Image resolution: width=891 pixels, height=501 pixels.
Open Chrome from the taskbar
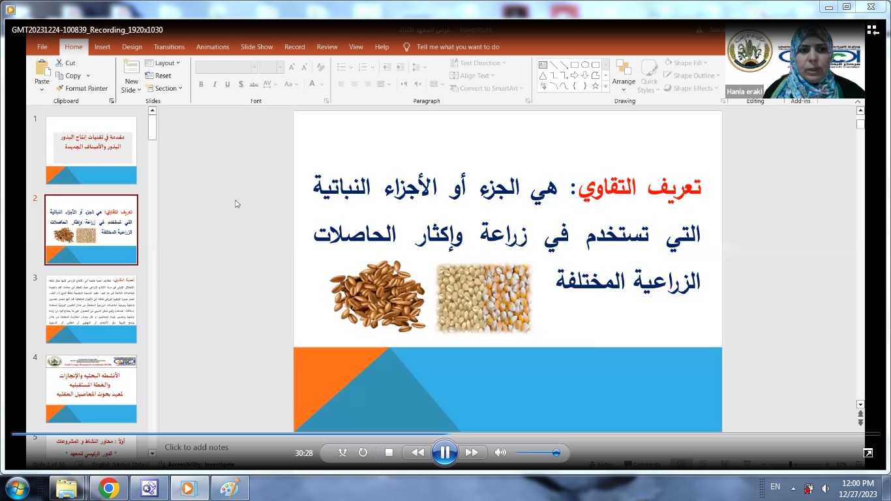[109, 488]
